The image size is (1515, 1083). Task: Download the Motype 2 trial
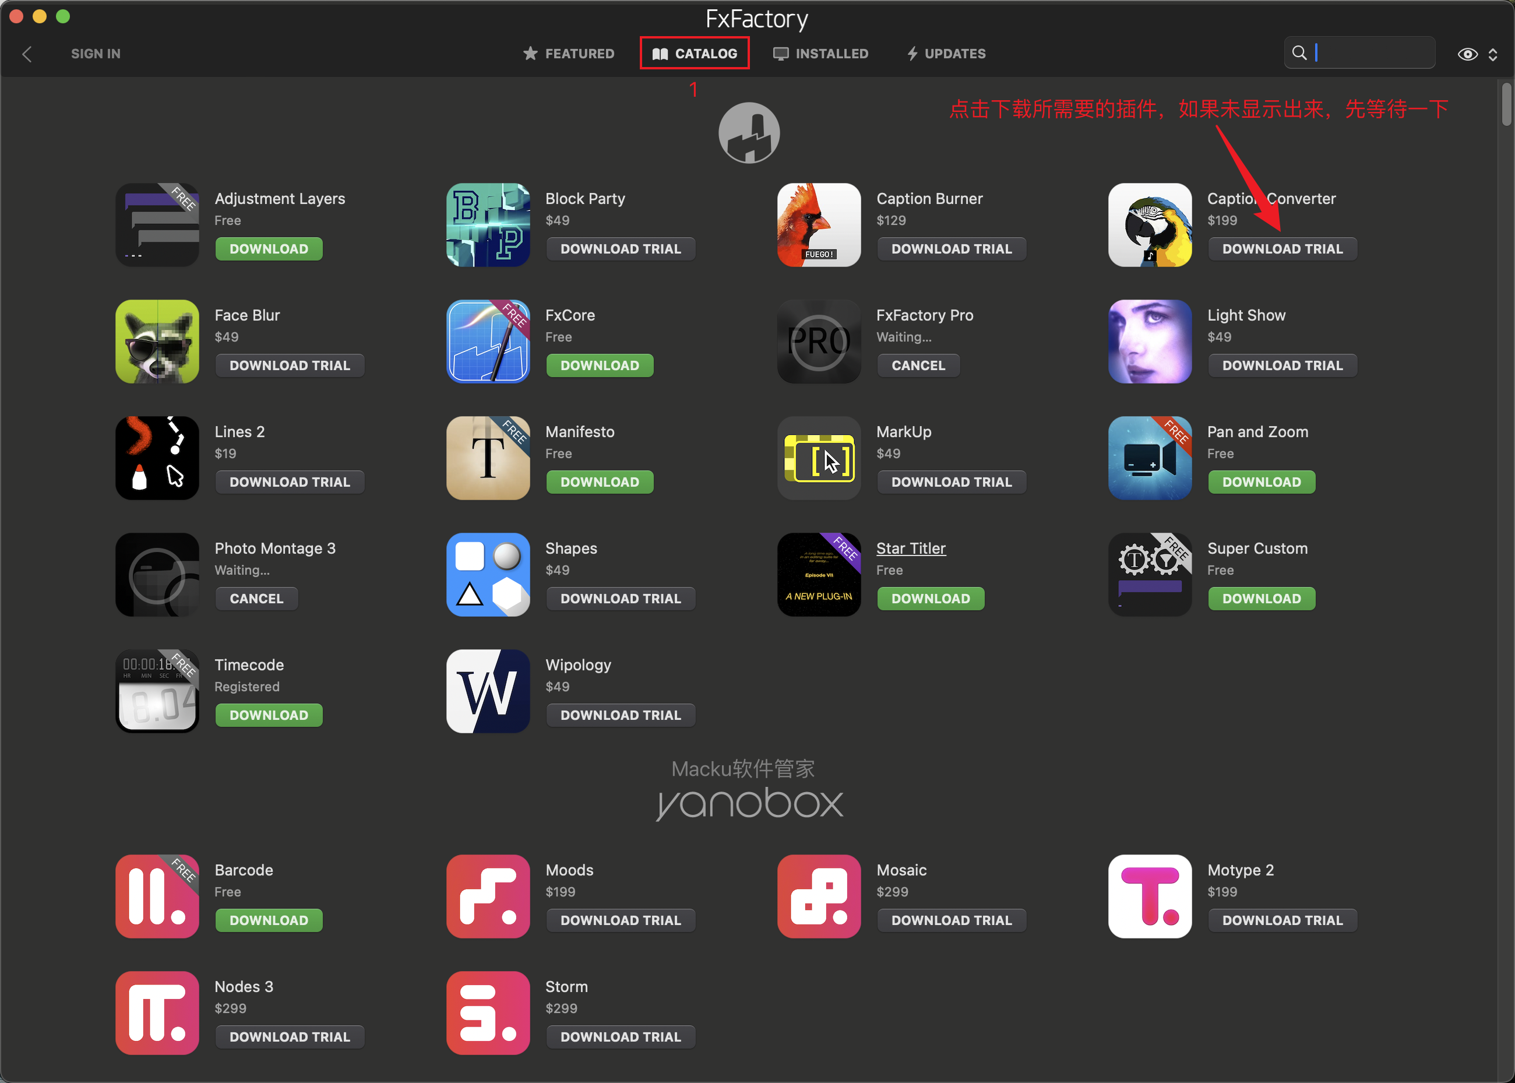pyautogui.click(x=1283, y=920)
